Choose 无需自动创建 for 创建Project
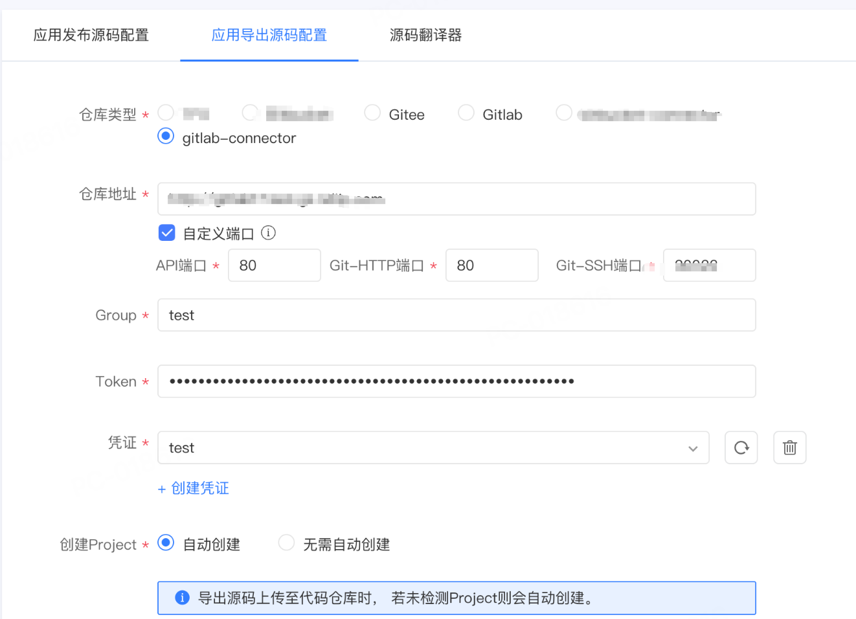This screenshot has width=856, height=619. point(286,543)
